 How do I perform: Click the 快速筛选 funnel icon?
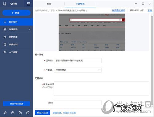pyautogui.click(x=5, y=29)
